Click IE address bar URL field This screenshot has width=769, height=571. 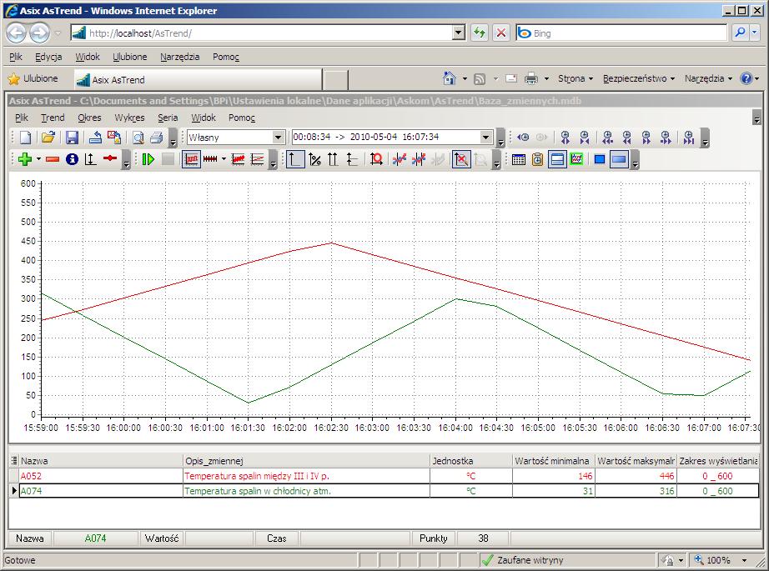263,33
